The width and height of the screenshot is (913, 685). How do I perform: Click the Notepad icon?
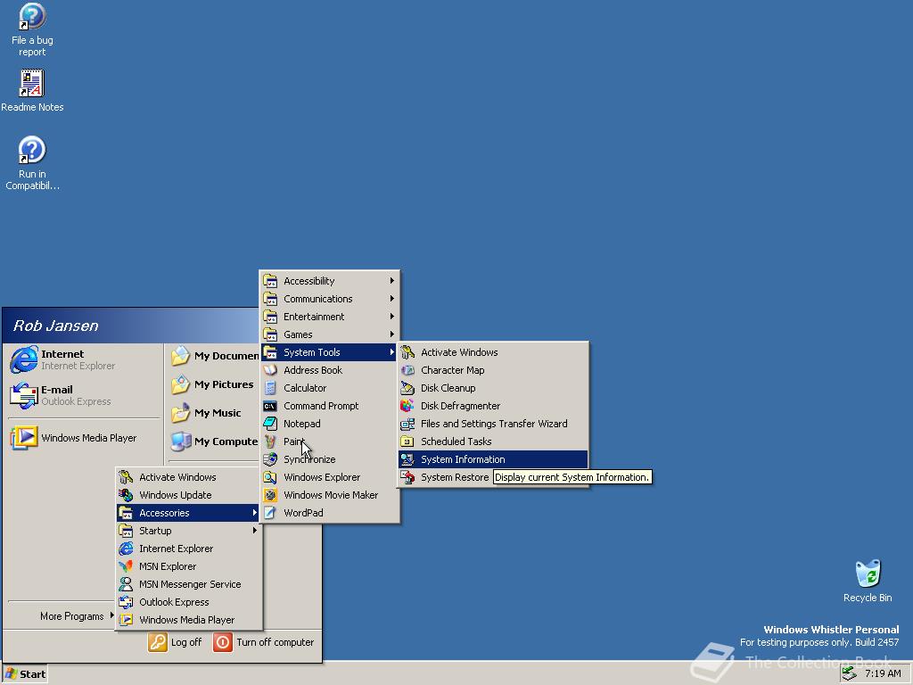pyautogui.click(x=270, y=424)
